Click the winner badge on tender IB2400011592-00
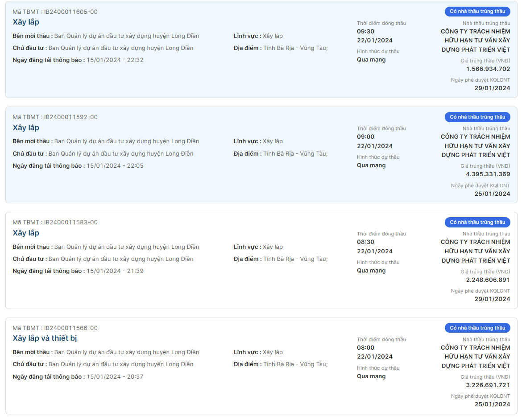This screenshot has width=522, height=417. click(477, 117)
